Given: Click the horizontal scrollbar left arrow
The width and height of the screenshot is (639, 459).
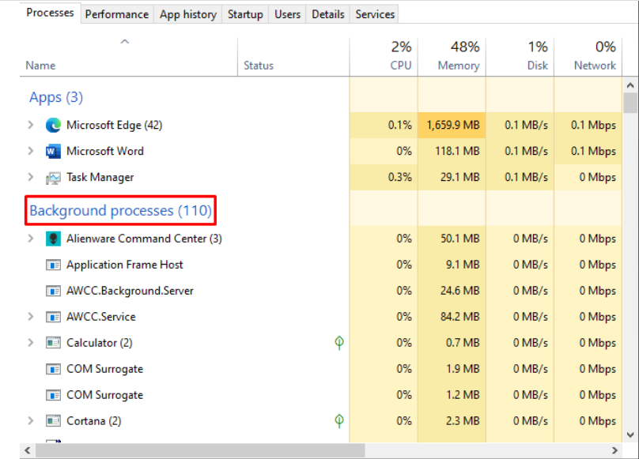Looking at the screenshot, I should click(x=28, y=450).
